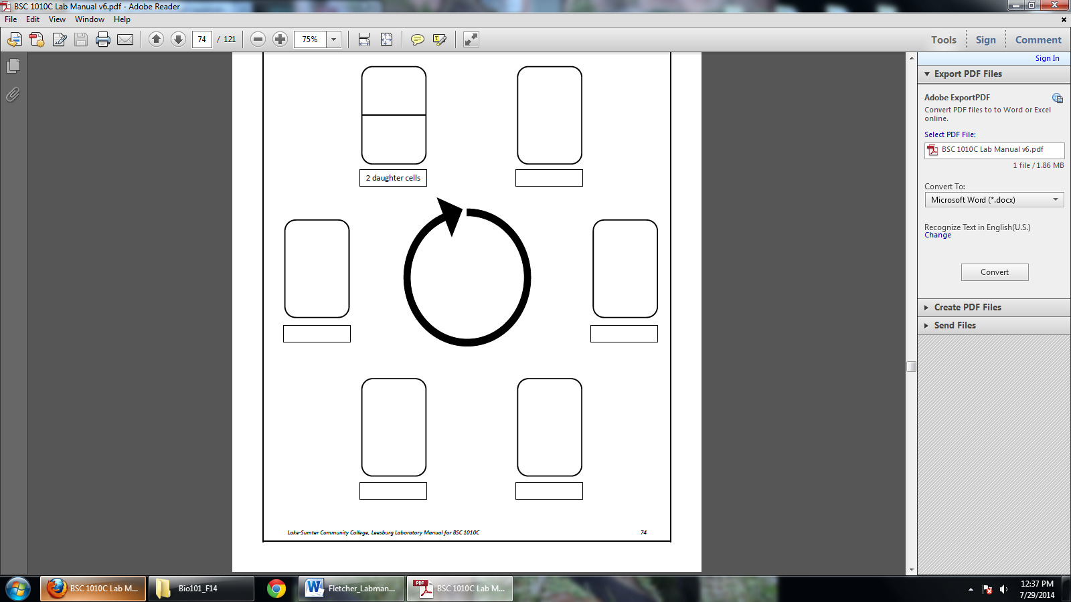Go to next page with down arrow
The height and width of the screenshot is (602, 1071).
pos(178,39)
